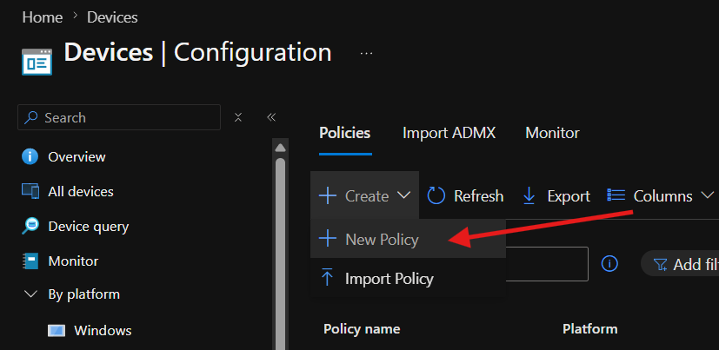This screenshot has height=350, width=719.
Task: Click the Refresh circular arrow icon
Action: tap(436, 196)
